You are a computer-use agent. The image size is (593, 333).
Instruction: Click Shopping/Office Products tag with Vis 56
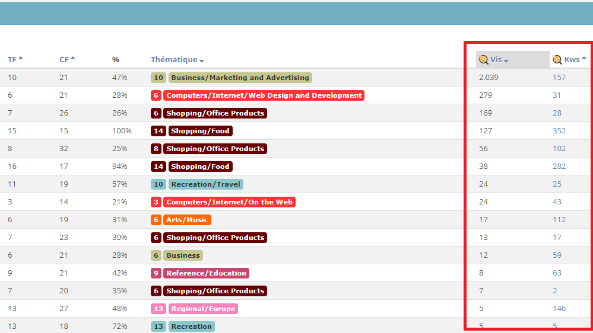tap(215, 149)
